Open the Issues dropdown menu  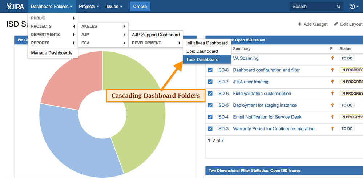point(114,7)
